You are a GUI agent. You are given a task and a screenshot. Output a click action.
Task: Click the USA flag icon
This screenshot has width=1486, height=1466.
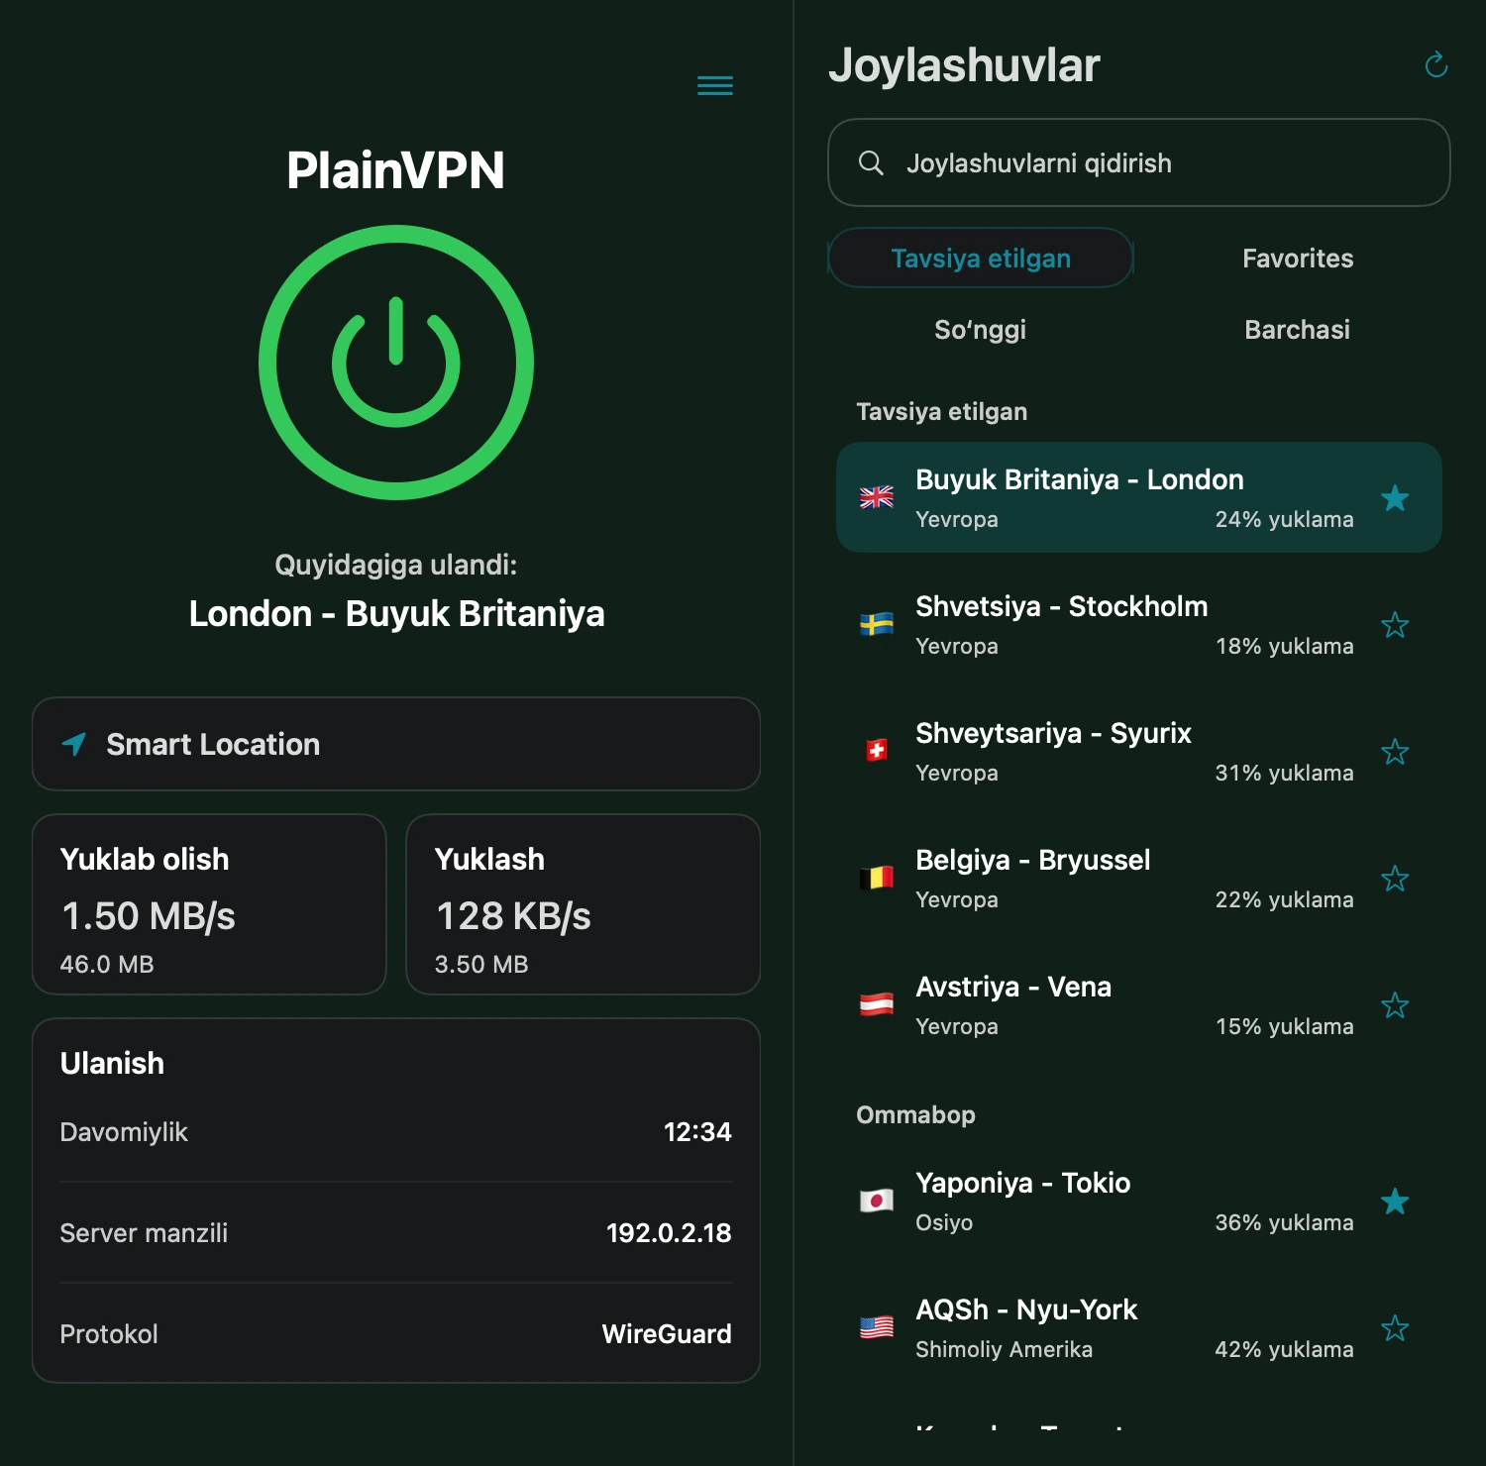click(x=877, y=1327)
